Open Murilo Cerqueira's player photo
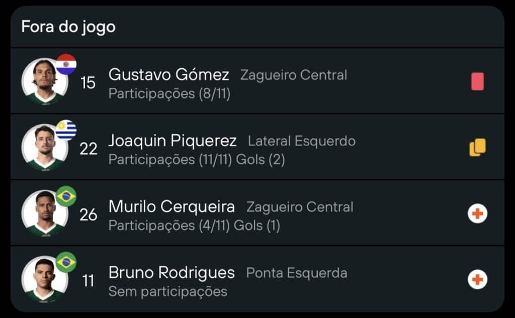 pos(44,214)
